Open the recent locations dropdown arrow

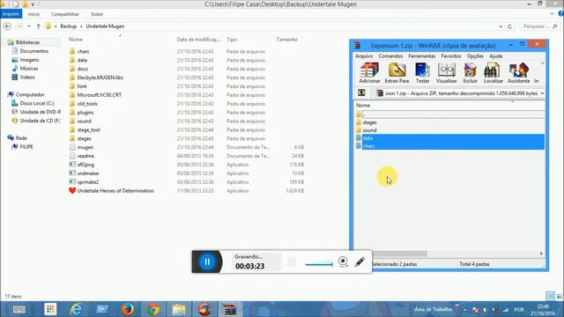click(x=29, y=26)
